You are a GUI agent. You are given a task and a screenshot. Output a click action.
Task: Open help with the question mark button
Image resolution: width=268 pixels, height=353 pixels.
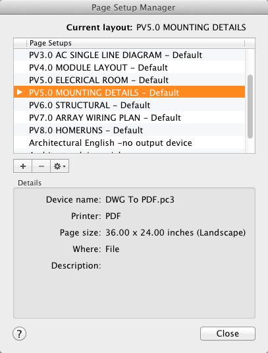tap(19, 333)
